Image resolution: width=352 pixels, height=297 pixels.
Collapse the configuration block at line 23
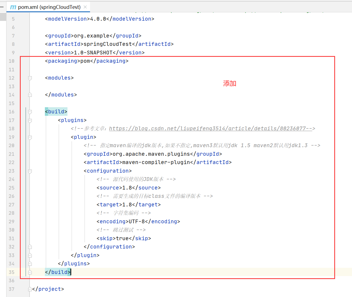30,171
